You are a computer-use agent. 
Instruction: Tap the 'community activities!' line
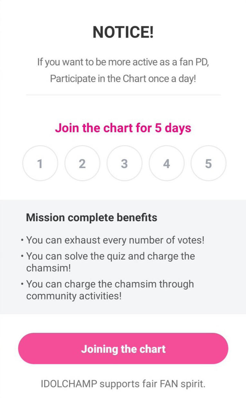74,296
